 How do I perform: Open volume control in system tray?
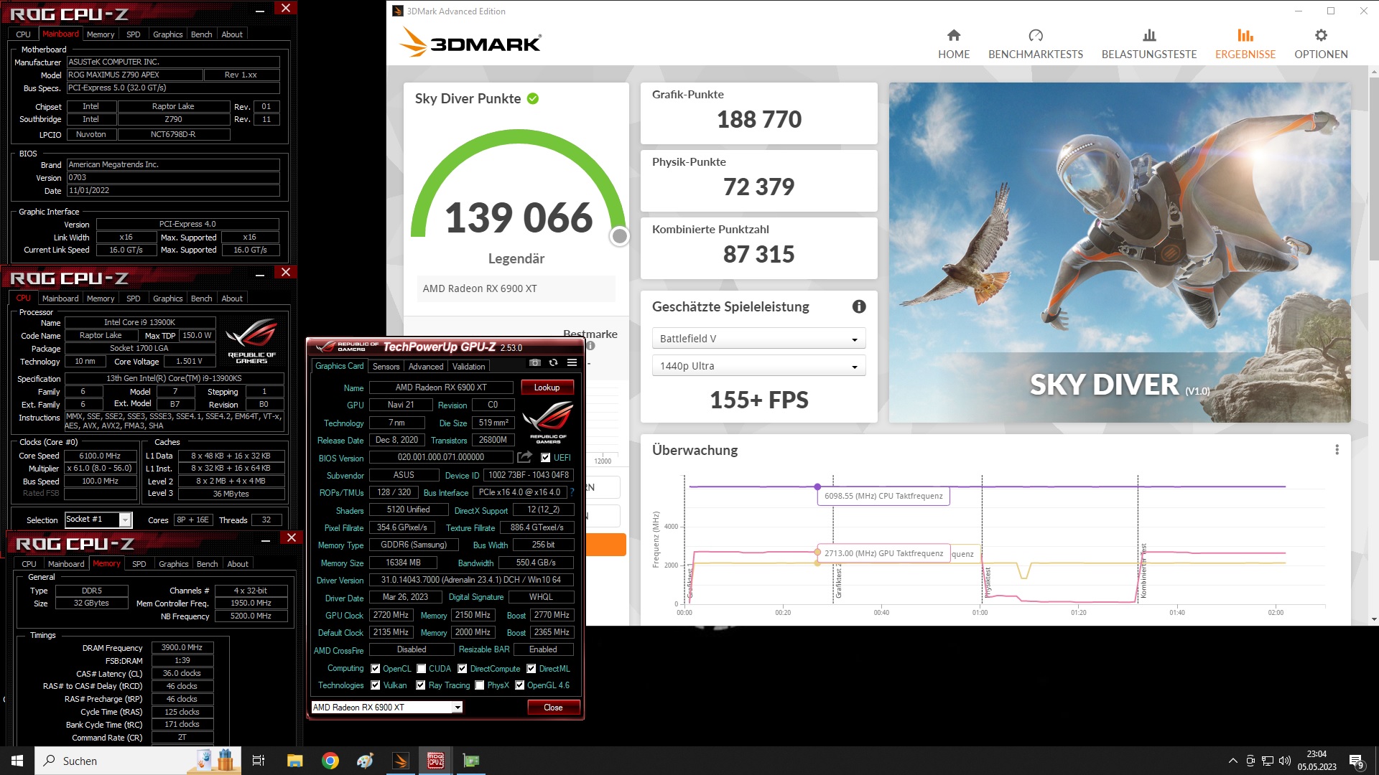1285,761
